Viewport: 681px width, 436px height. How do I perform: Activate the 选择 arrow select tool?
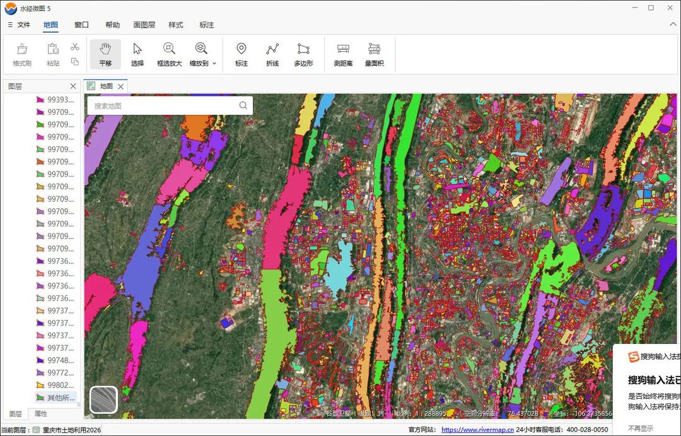pyautogui.click(x=137, y=54)
